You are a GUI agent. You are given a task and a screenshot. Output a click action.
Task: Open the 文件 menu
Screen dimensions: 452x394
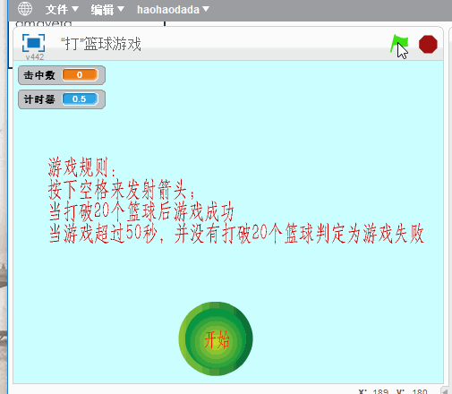[62, 10]
